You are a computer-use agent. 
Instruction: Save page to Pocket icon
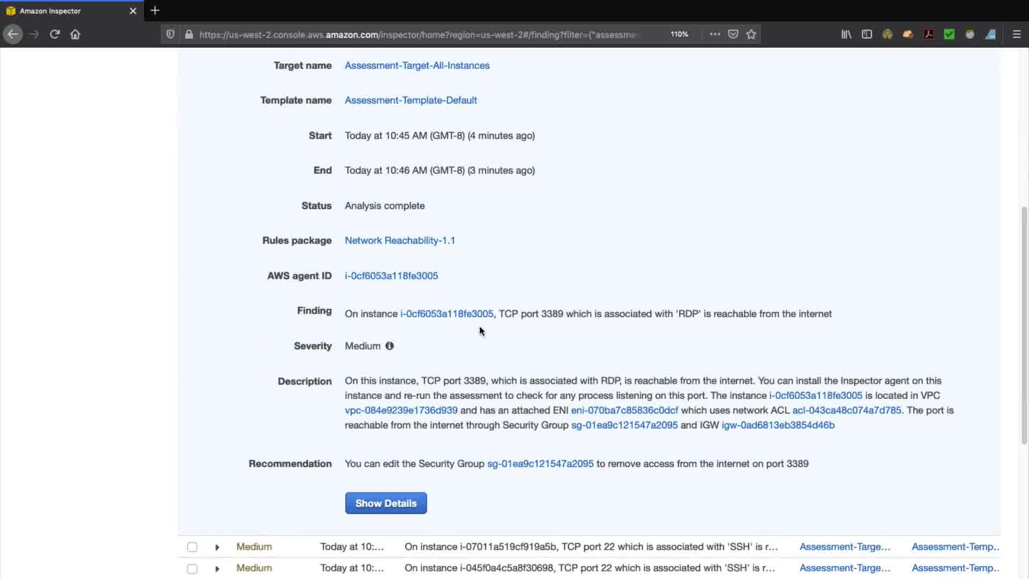[x=733, y=34]
